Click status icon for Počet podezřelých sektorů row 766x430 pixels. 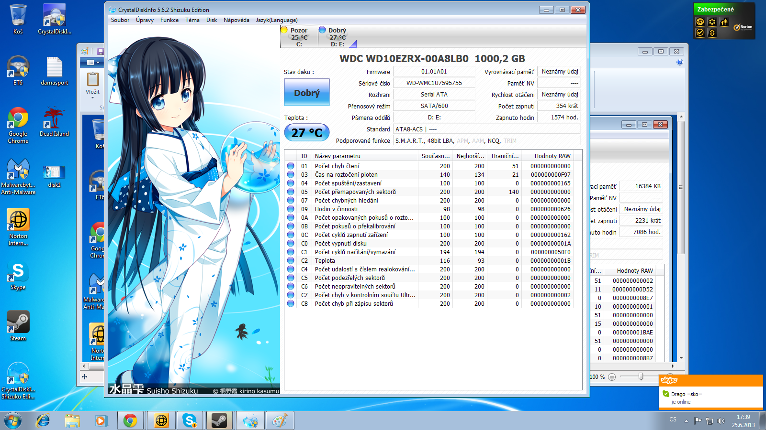(x=291, y=278)
